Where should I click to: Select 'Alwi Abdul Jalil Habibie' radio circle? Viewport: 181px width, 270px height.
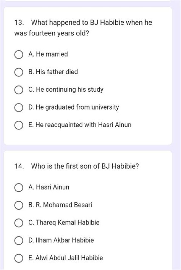(x=19, y=258)
